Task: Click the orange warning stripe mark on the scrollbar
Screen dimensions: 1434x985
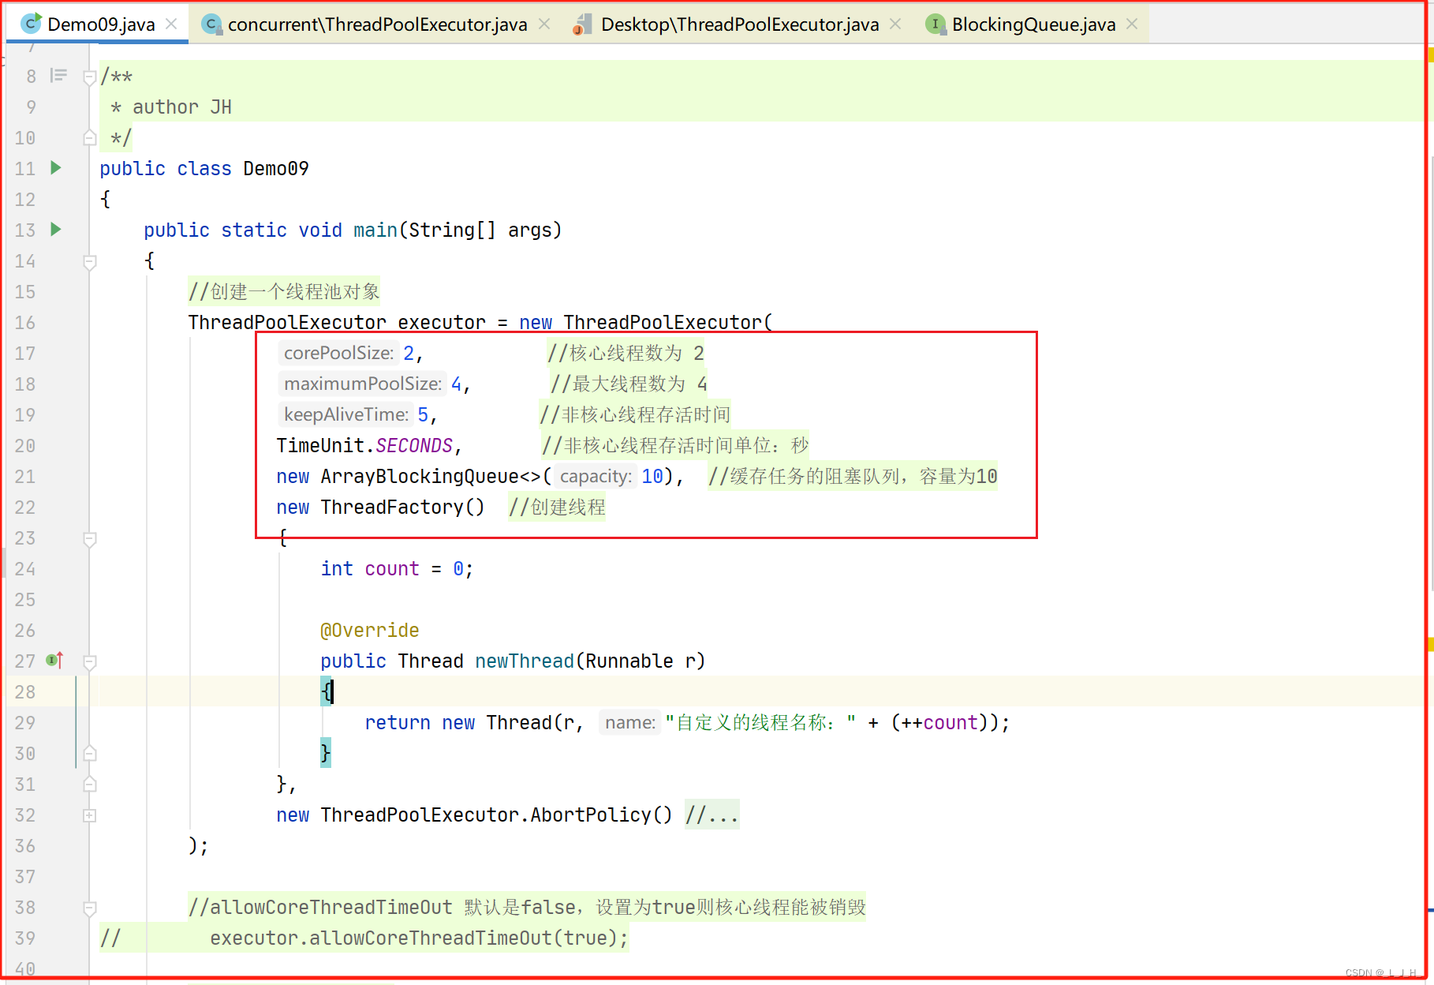Action: click(1430, 645)
